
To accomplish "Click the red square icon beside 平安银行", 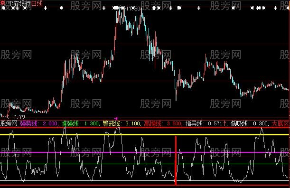I will (3, 3).
